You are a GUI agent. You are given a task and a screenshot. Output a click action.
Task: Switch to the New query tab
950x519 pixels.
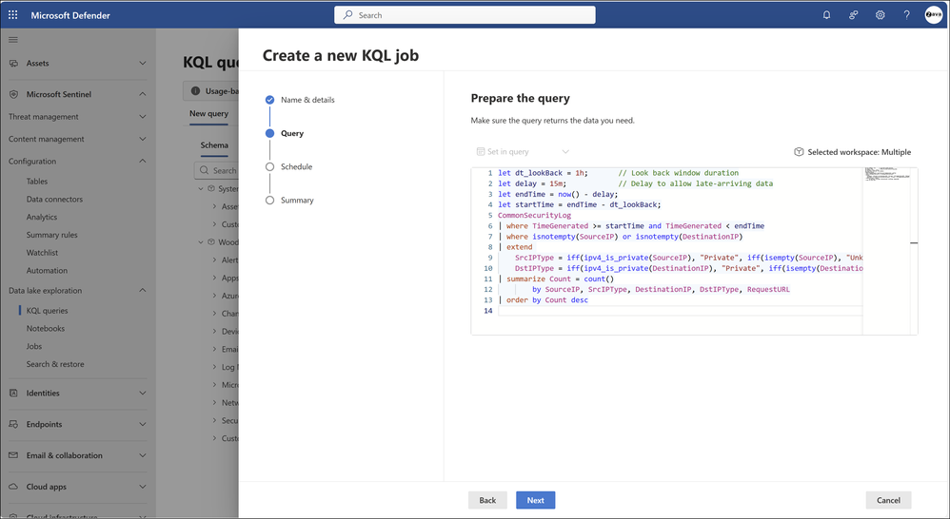click(209, 114)
